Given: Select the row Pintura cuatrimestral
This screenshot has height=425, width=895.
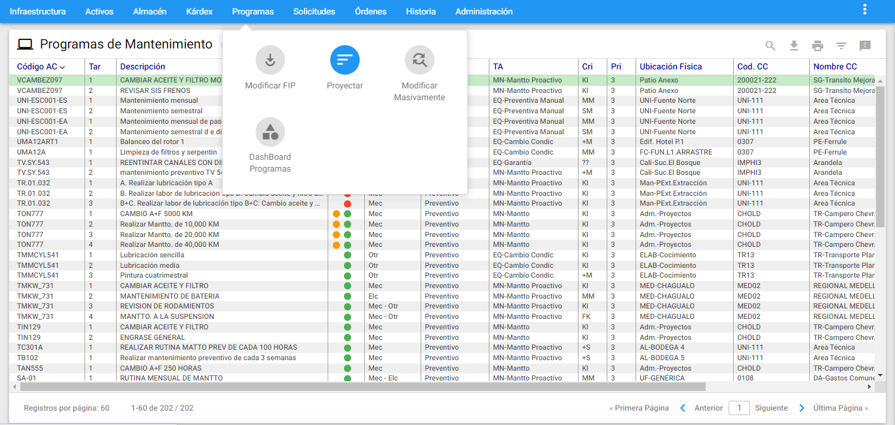Looking at the screenshot, I should point(442,276).
